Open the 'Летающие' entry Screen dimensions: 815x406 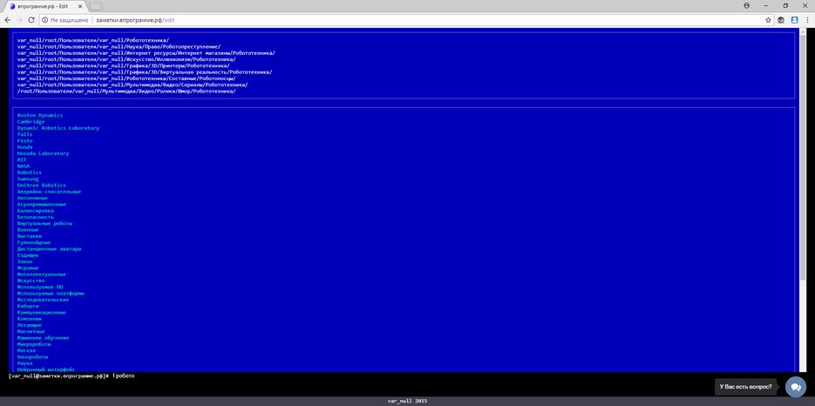[x=29, y=326]
